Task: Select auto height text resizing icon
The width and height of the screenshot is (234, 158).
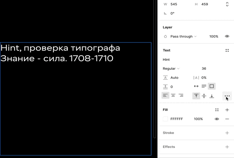Action: point(204,86)
